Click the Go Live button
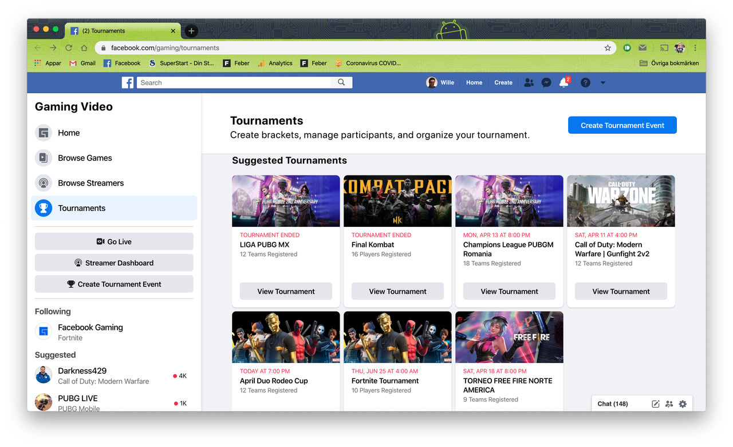The image size is (733, 447). [114, 242]
